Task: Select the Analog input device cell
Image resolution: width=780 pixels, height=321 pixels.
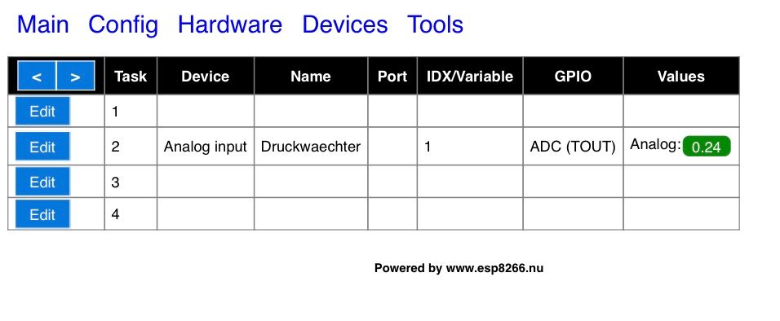Action: (x=206, y=147)
